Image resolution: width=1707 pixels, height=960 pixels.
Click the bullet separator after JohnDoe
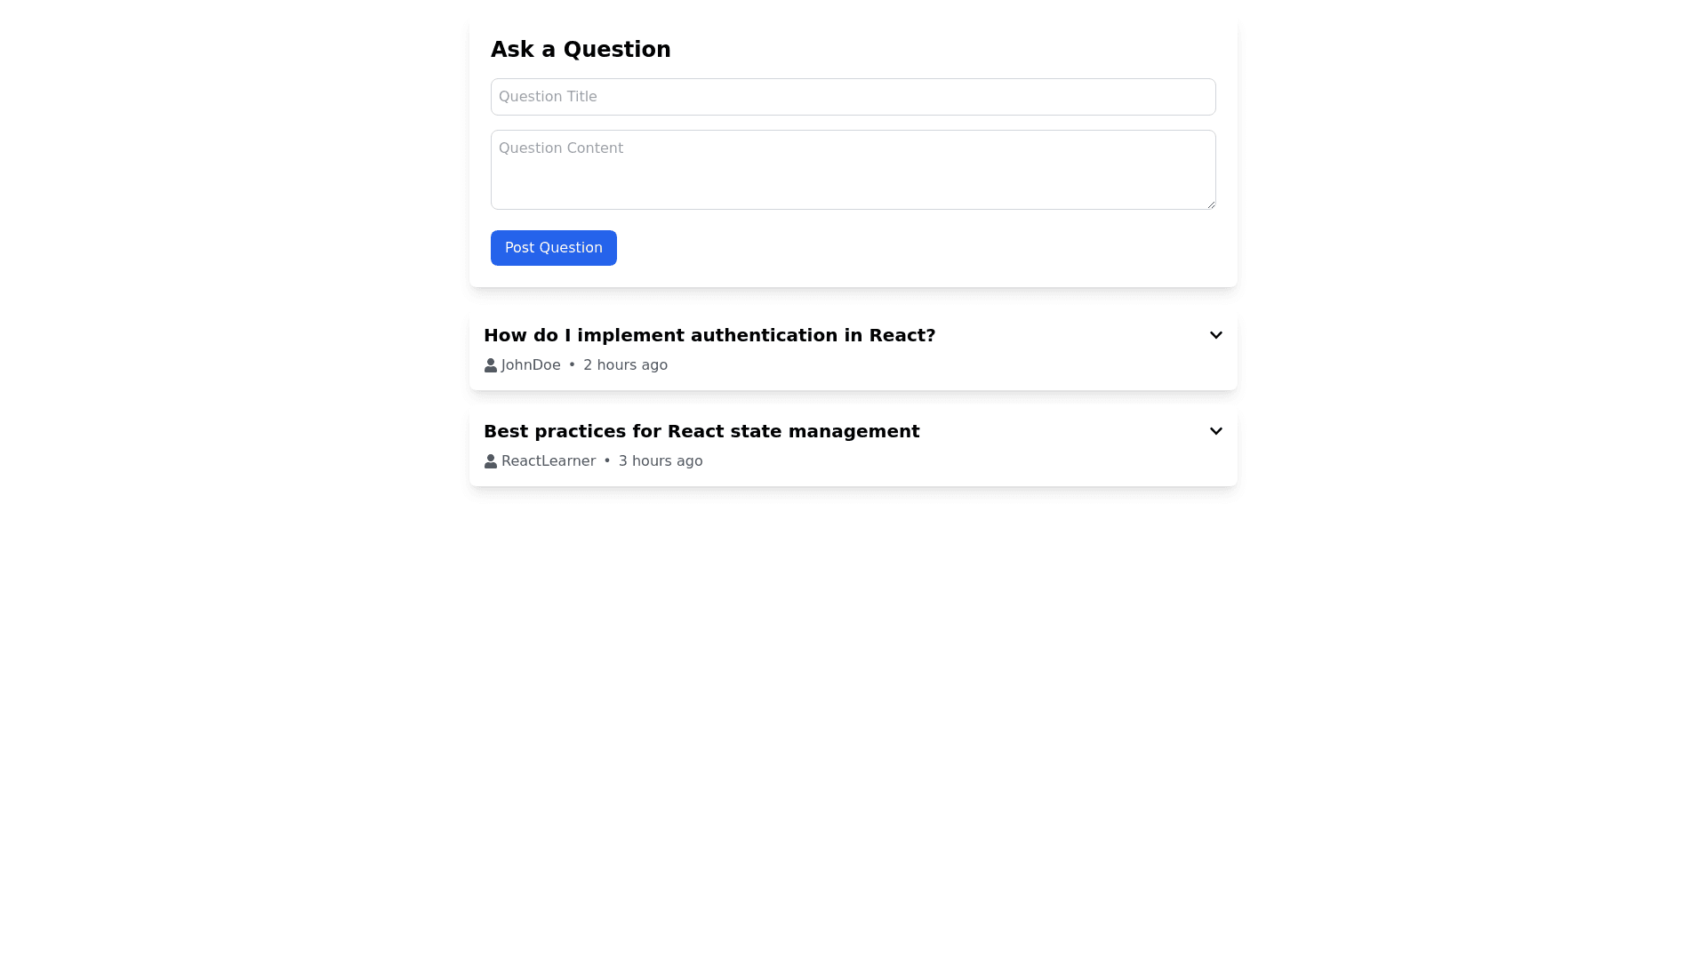click(x=572, y=365)
